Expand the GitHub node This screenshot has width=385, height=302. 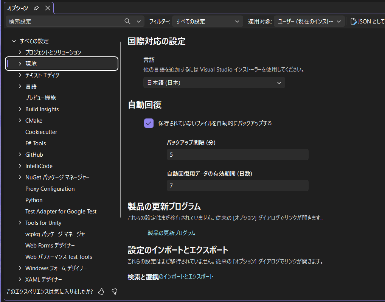click(20, 154)
